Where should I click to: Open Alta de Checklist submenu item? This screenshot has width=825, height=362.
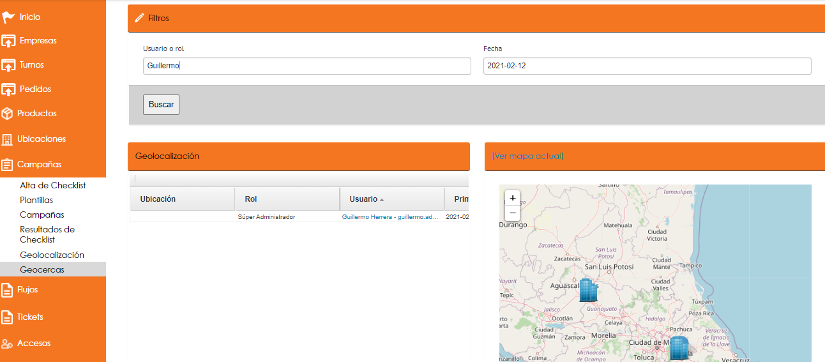tap(53, 186)
